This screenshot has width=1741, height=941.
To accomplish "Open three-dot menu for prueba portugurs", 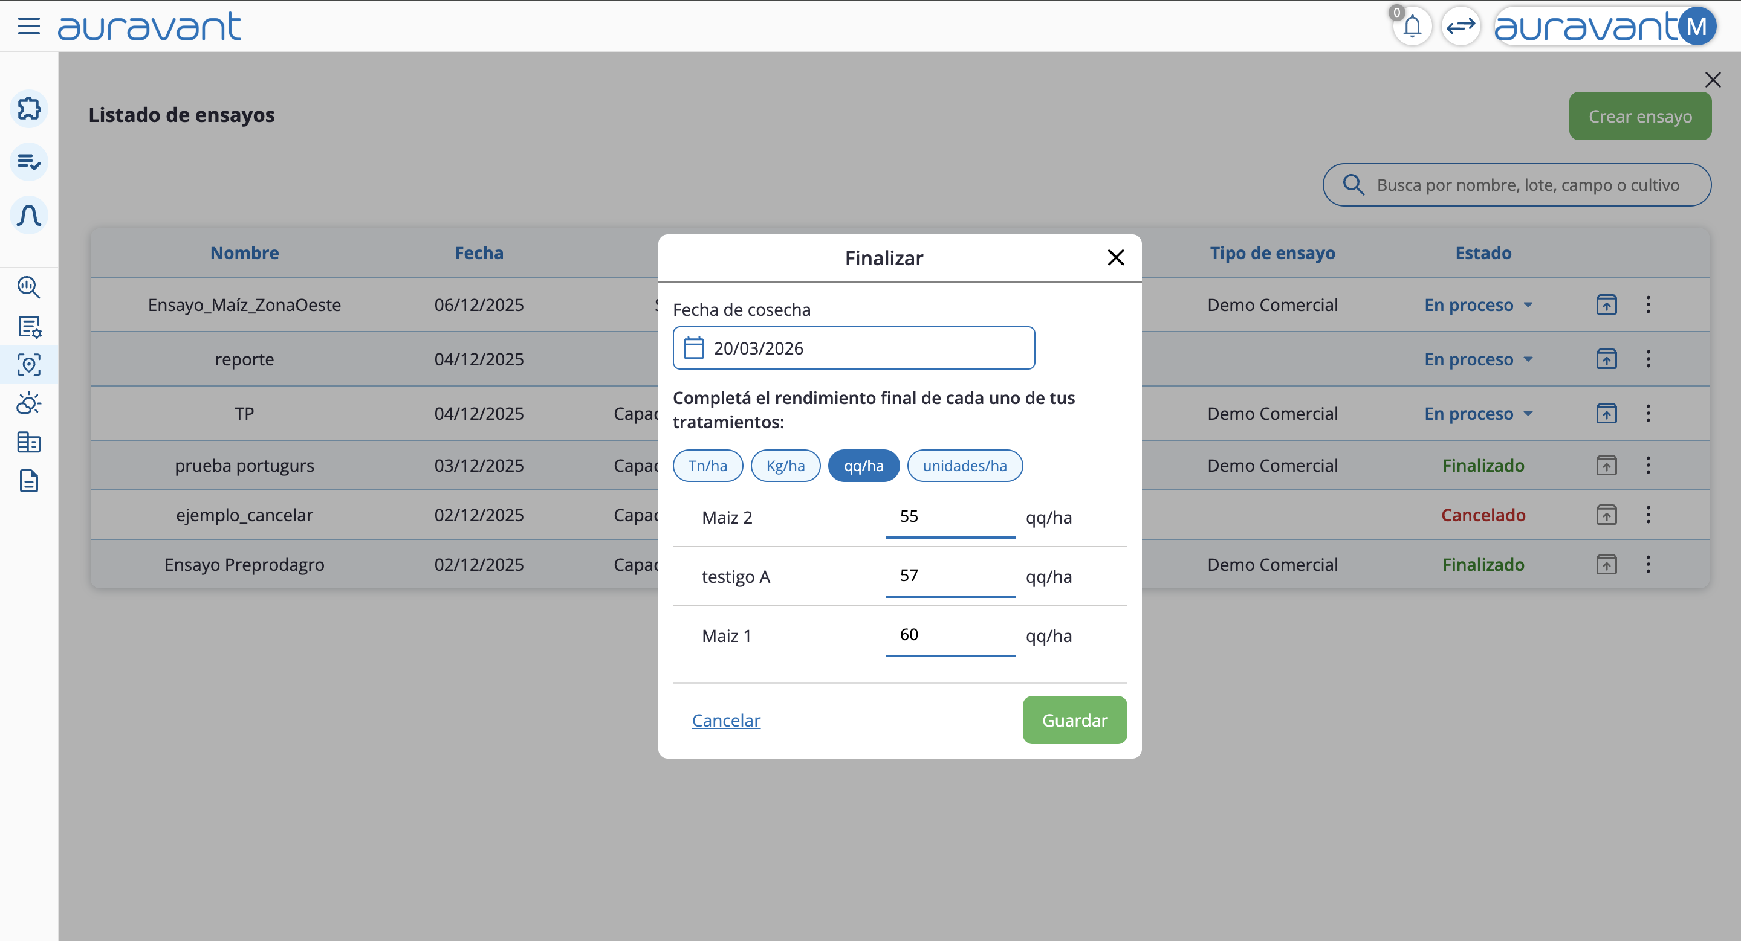I will [x=1648, y=466].
